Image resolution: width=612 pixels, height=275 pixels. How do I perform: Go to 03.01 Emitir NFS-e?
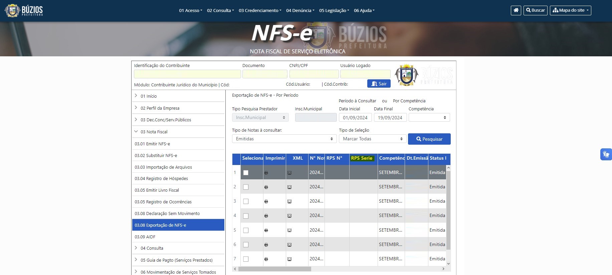pyautogui.click(x=178, y=144)
